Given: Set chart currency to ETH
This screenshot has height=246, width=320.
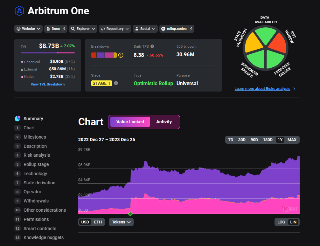Looking at the screenshot, I should point(98,222).
